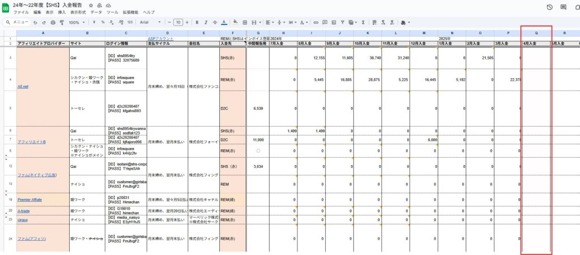Image resolution: width=580 pixels, height=255 pixels.
Task: Undo the last action
Action: coord(35,23)
